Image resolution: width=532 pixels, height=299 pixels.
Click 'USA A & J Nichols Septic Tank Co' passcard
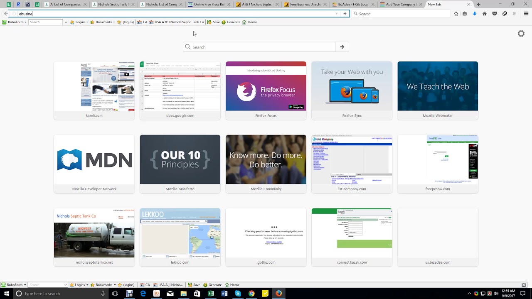point(176,22)
